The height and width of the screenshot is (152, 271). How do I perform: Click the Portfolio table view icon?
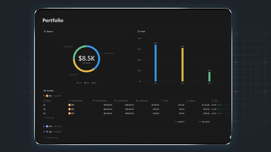click(45, 91)
